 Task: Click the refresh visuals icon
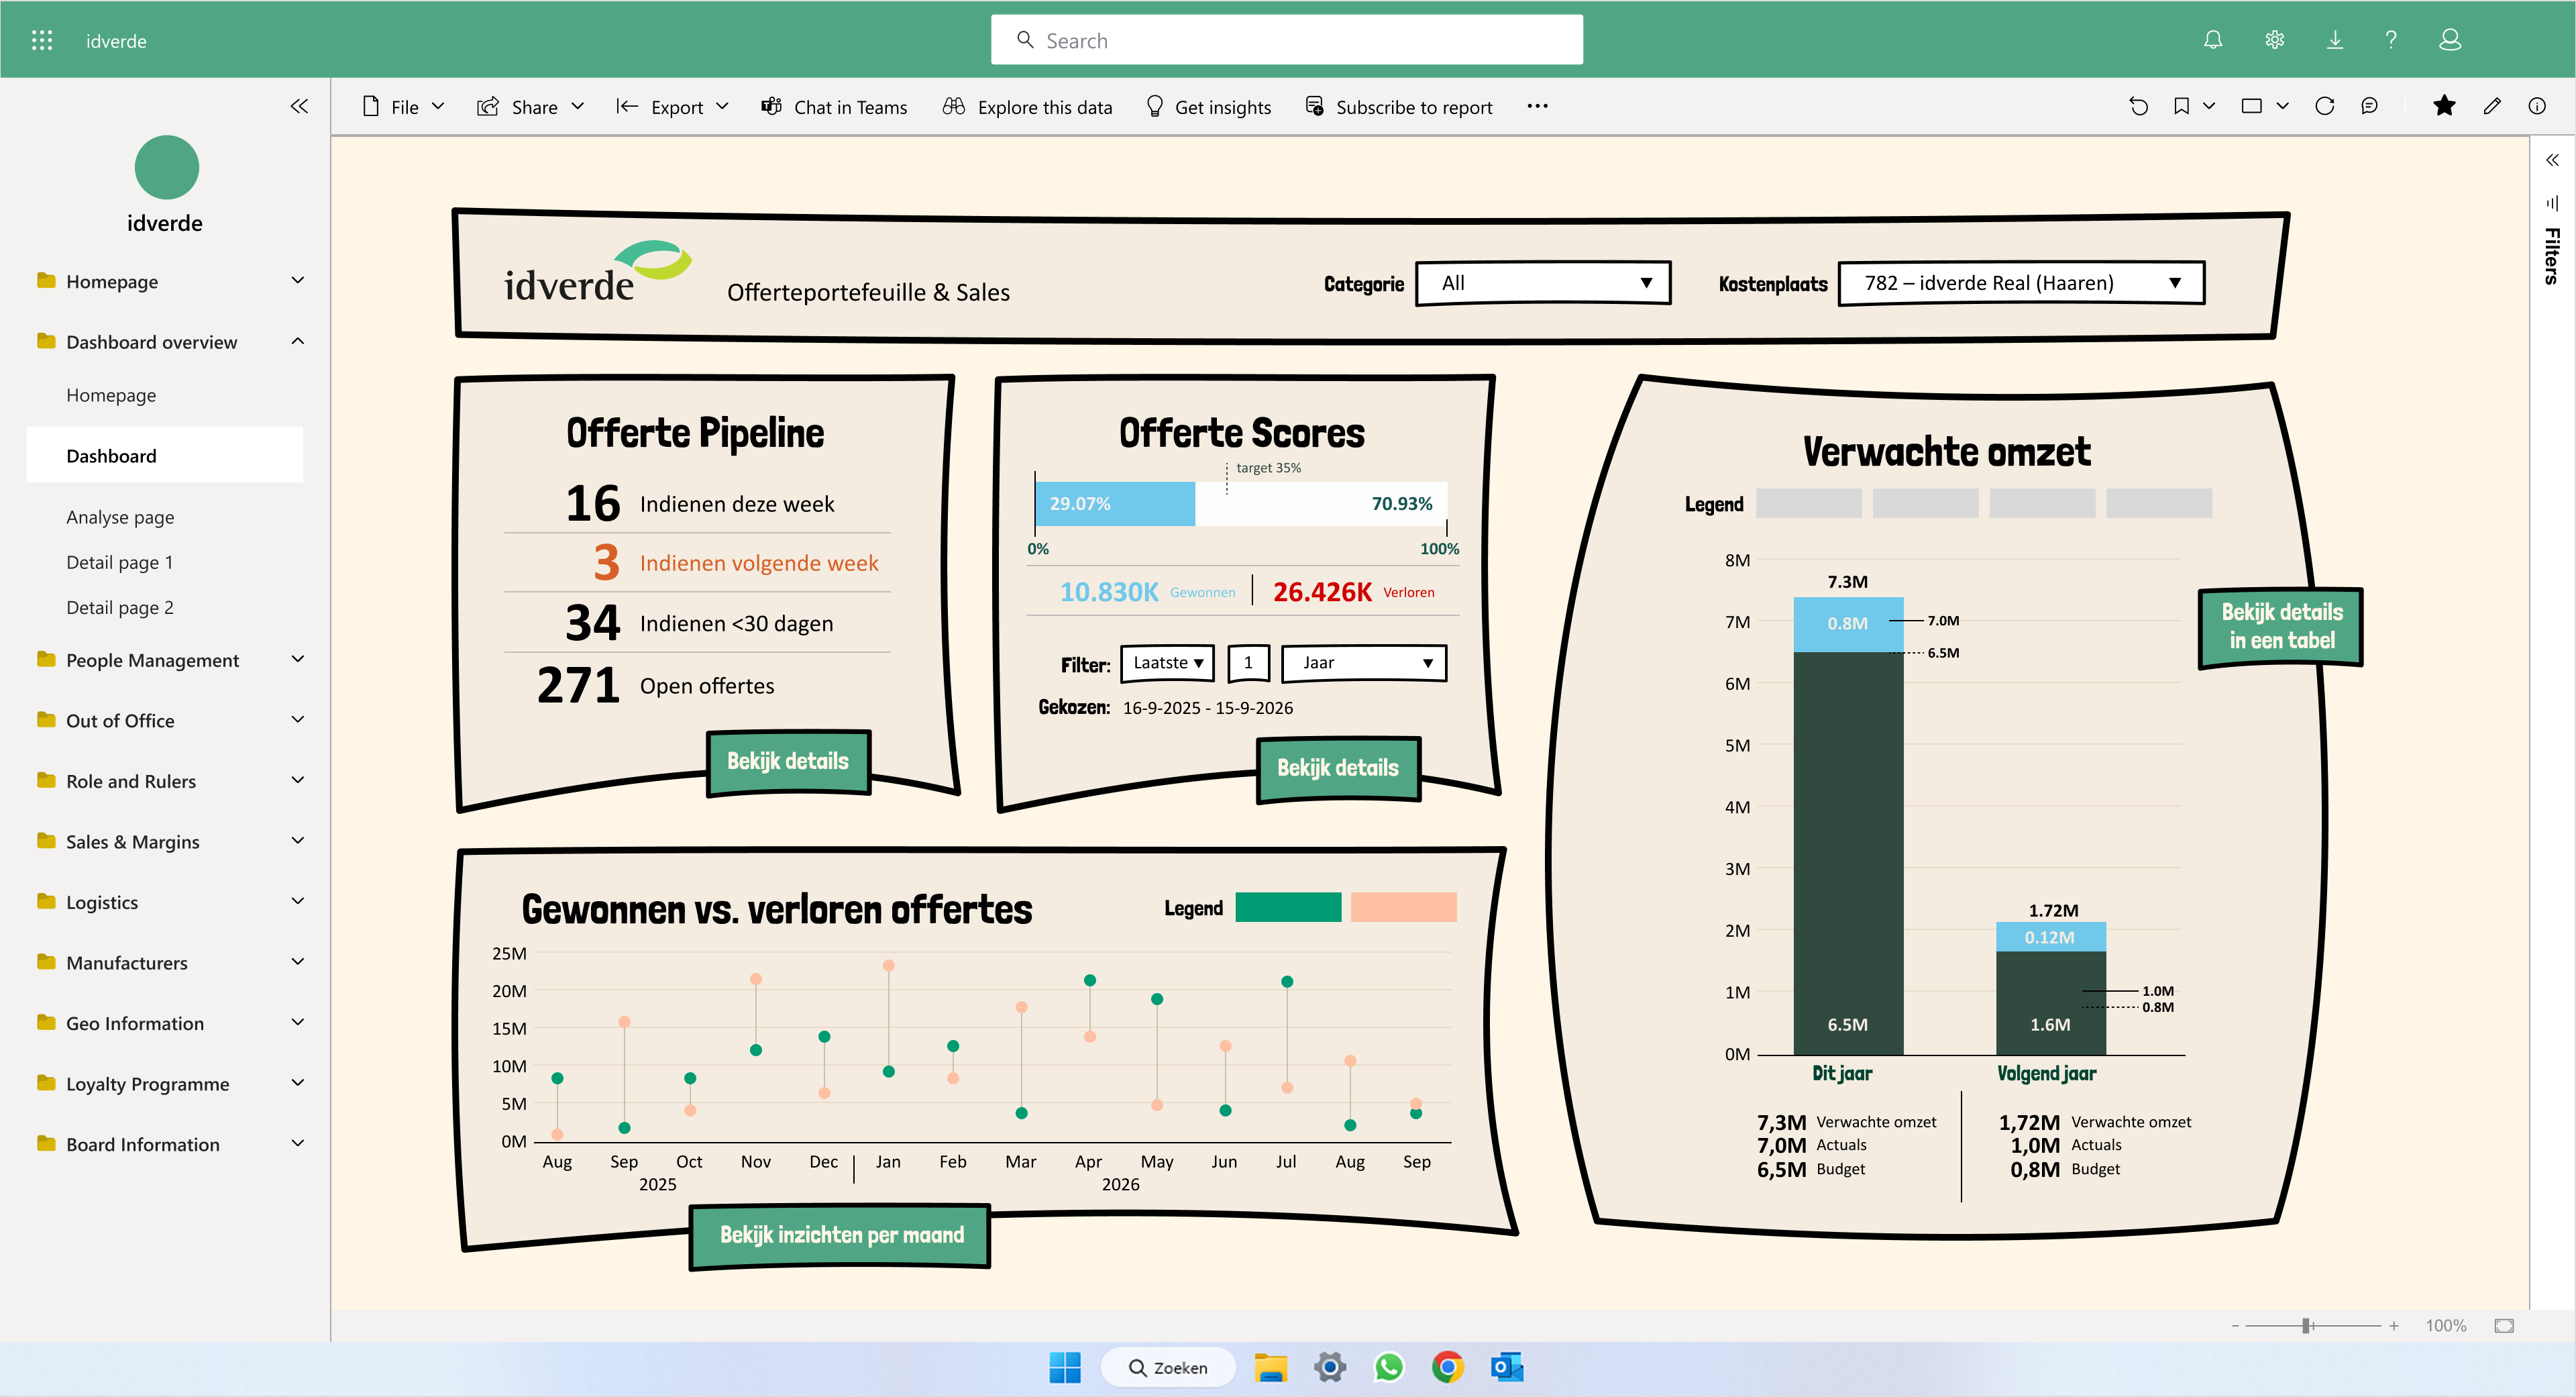pyautogui.click(x=2324, y=106)
